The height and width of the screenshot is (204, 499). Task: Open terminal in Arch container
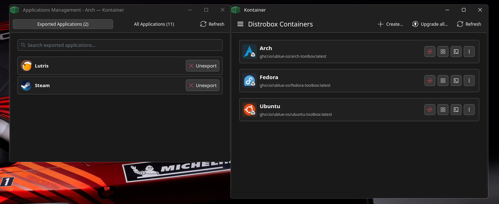tap(456, 52)
